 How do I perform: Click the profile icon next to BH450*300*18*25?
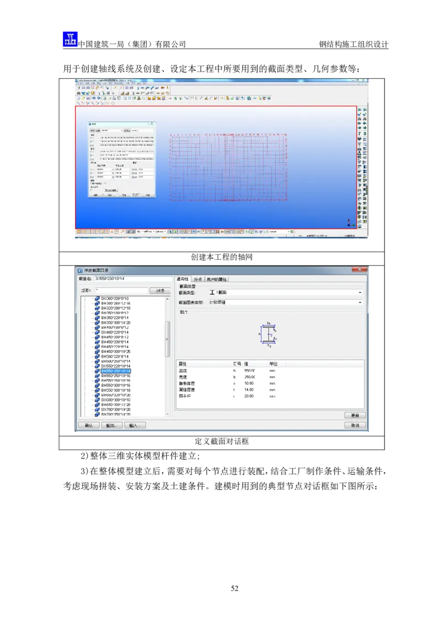(98, 352)
